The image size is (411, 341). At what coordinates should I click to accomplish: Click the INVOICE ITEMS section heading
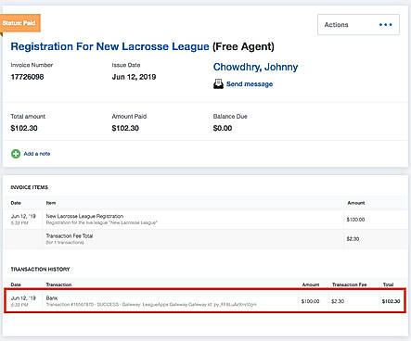30,187
